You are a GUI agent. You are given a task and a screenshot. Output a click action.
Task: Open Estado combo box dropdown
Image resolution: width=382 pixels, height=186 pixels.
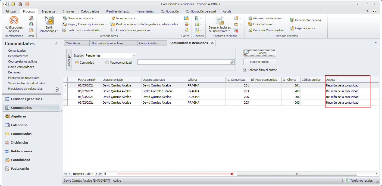click(x=134, y=55)
